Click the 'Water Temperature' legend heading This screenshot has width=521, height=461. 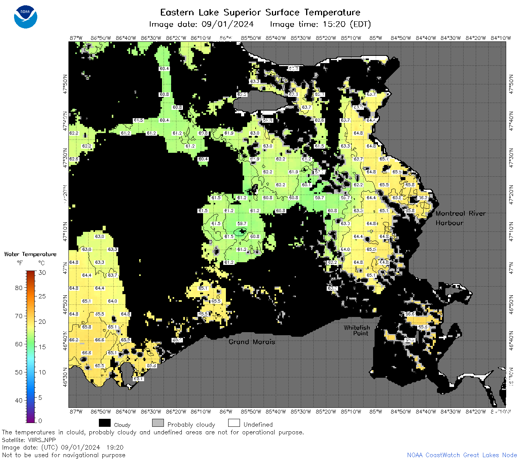coord(30,254)
